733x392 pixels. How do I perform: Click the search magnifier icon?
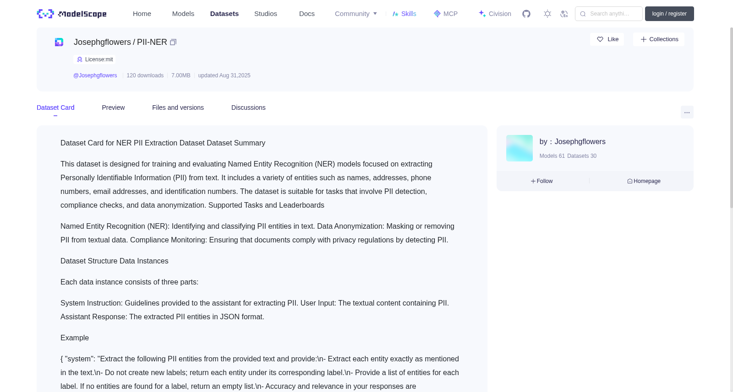click(x=583, y=14)
